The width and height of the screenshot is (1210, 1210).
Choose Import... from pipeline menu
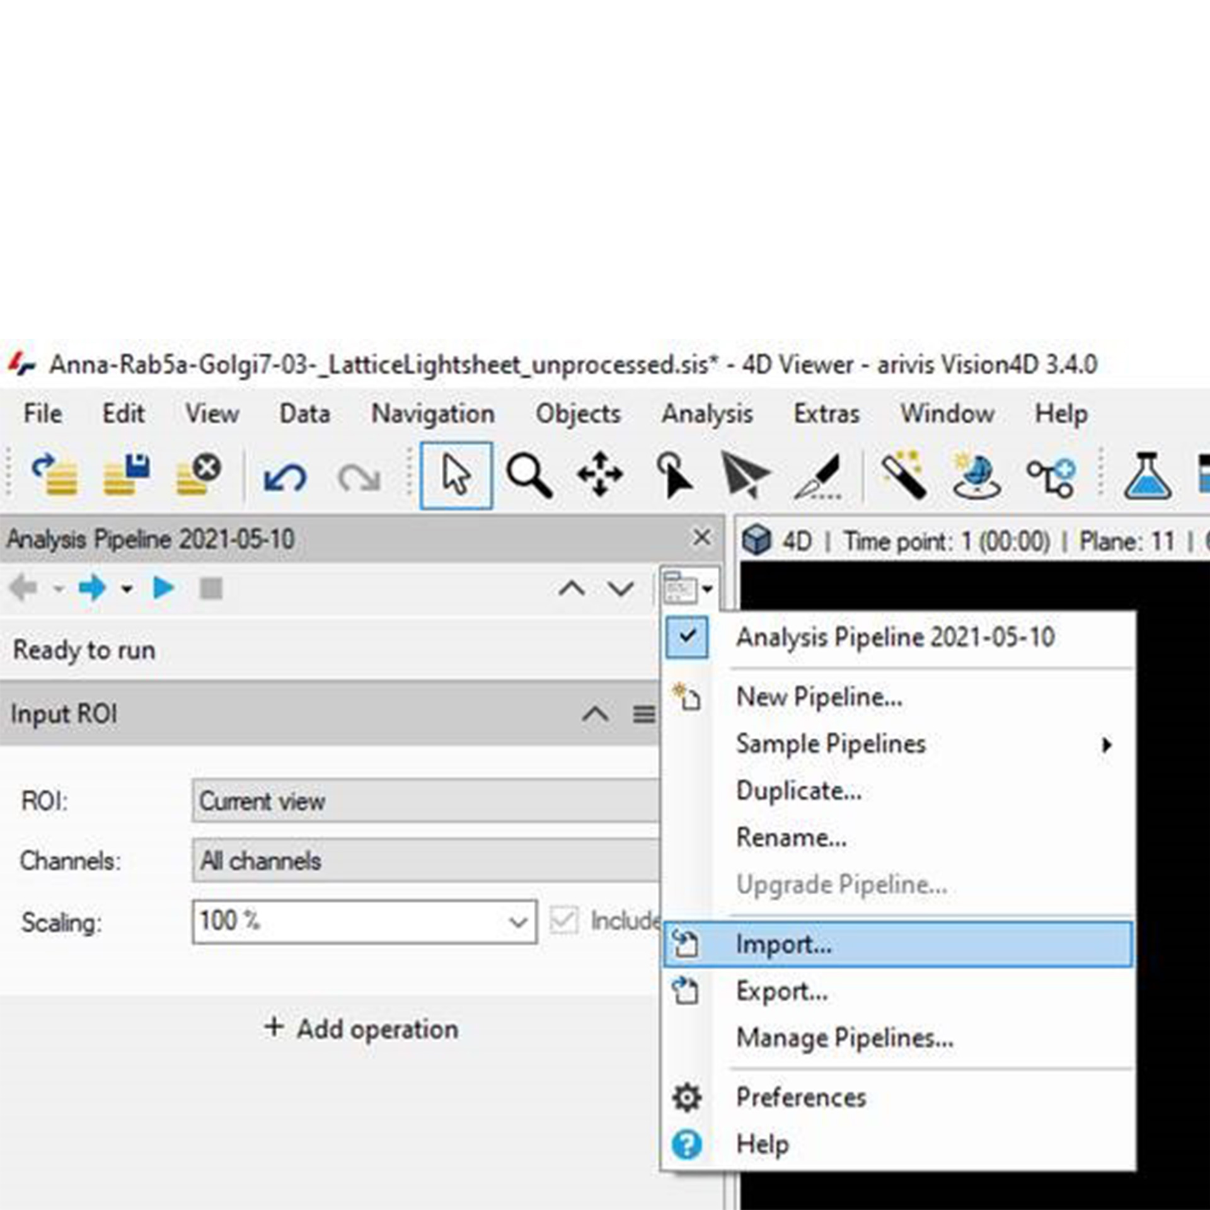click(x=899, y=944)
